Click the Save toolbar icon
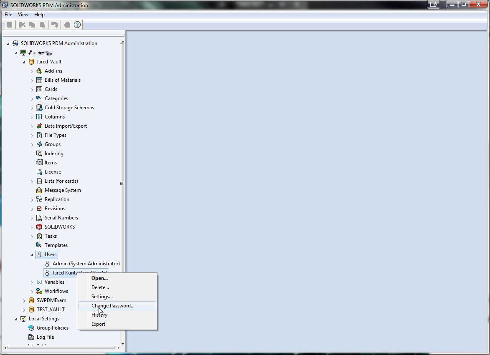Viewport: 490px width, 355px height. (x=9, y=25)
